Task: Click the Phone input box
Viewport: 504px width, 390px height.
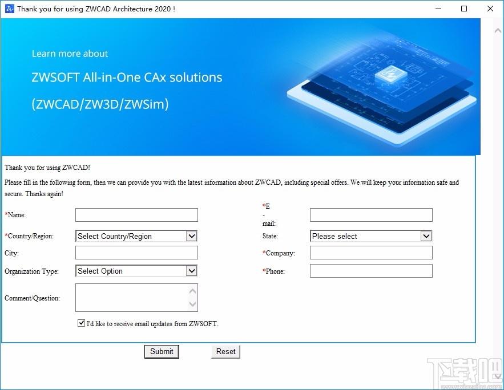Action: pos(371,271)
